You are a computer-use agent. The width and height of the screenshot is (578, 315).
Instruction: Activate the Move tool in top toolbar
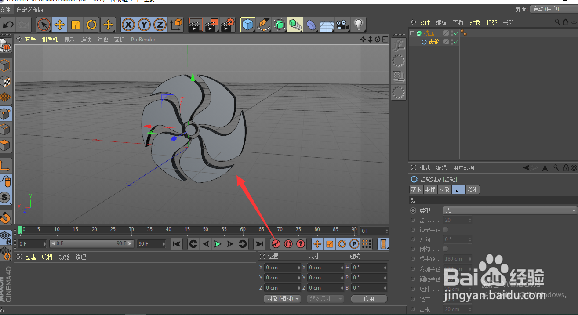pyautogui.click(x=60, y=25)
